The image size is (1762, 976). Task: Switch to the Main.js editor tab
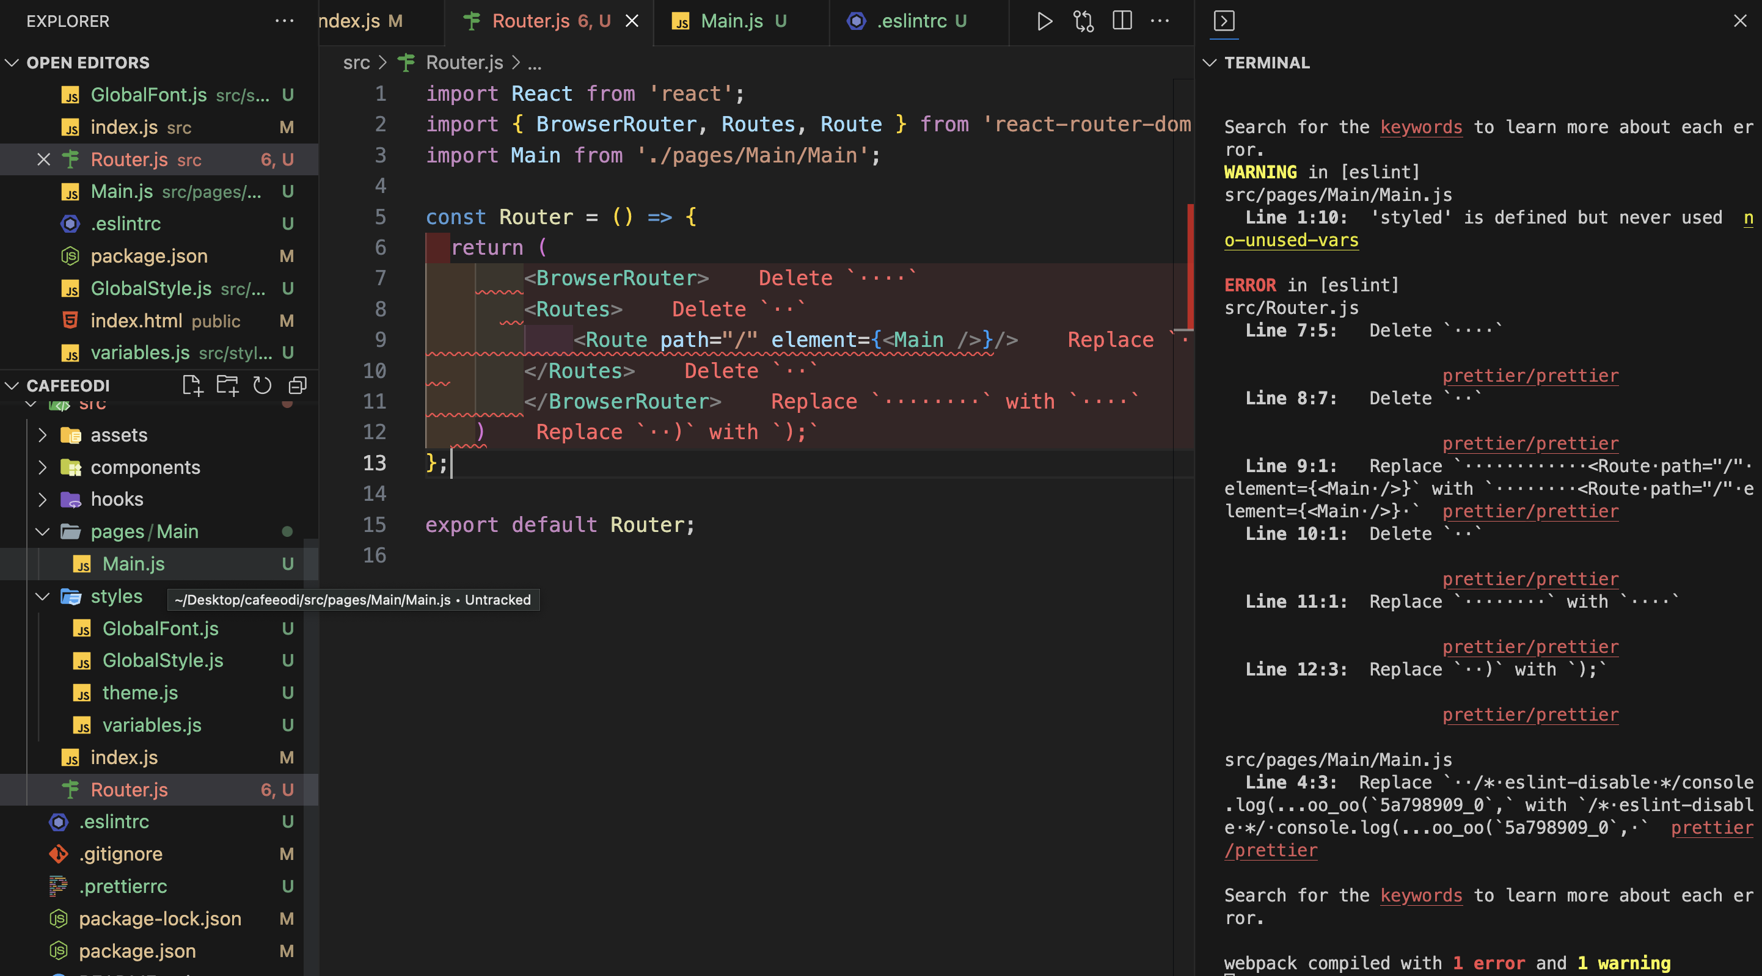click(x=731, y=21)
